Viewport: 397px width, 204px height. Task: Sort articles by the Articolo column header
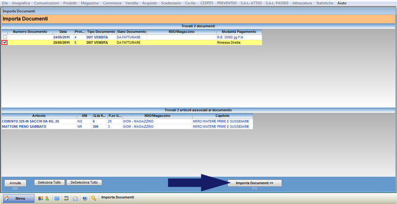tap(39, 116)
